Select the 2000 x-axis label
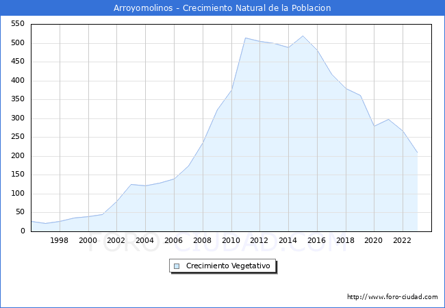The image size is (445, 308). tap(88, 240)
